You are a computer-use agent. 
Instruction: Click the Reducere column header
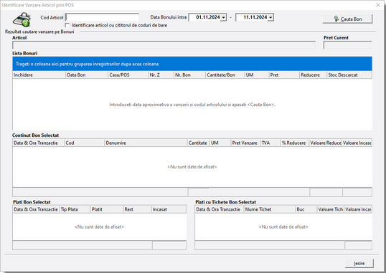(x=313, y=75)
